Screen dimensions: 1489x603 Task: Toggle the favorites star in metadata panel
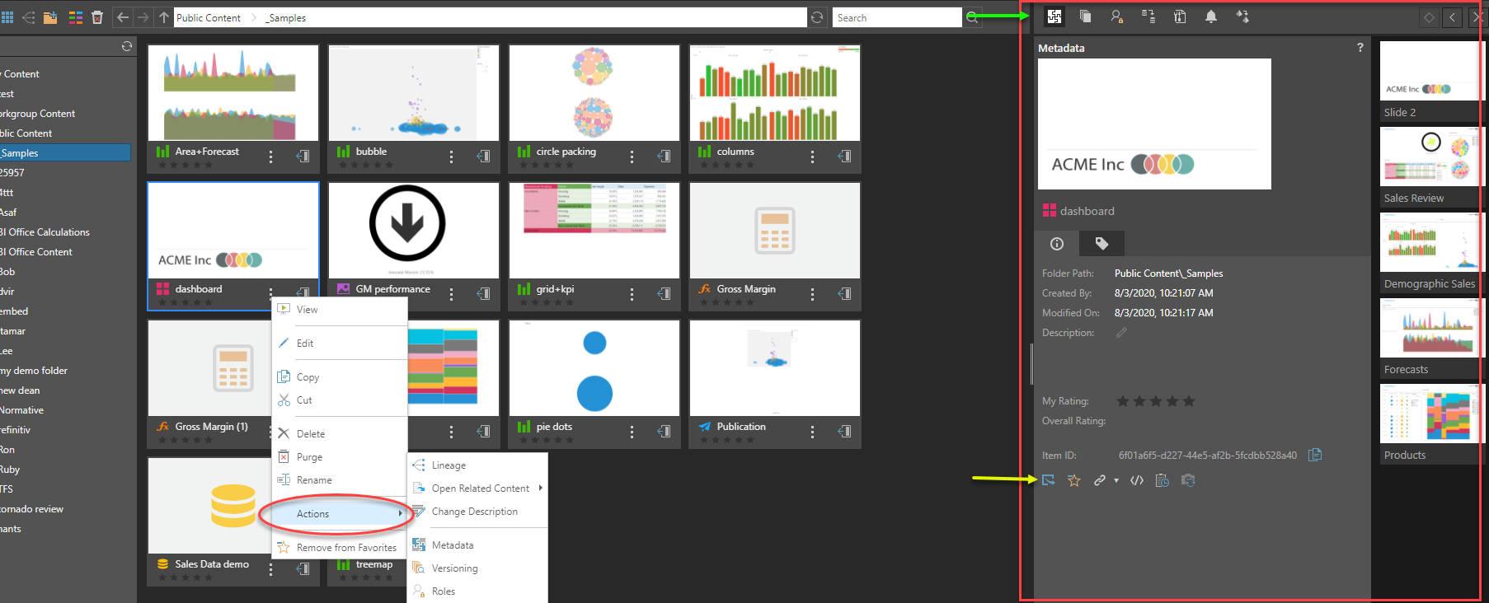[1073, 480]
